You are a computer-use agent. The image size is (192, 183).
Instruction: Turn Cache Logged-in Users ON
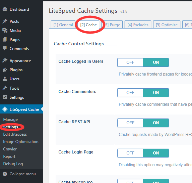tap(156, 62)
